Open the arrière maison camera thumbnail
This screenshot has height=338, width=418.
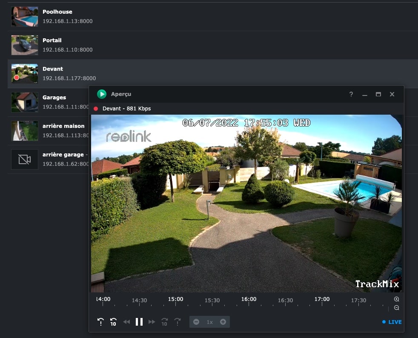click(x=25, y=131)
